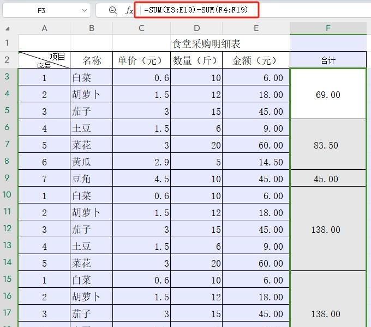Click amount 45.00 in row 17
The height and width of the screenshot is (327, 371).
256,313
